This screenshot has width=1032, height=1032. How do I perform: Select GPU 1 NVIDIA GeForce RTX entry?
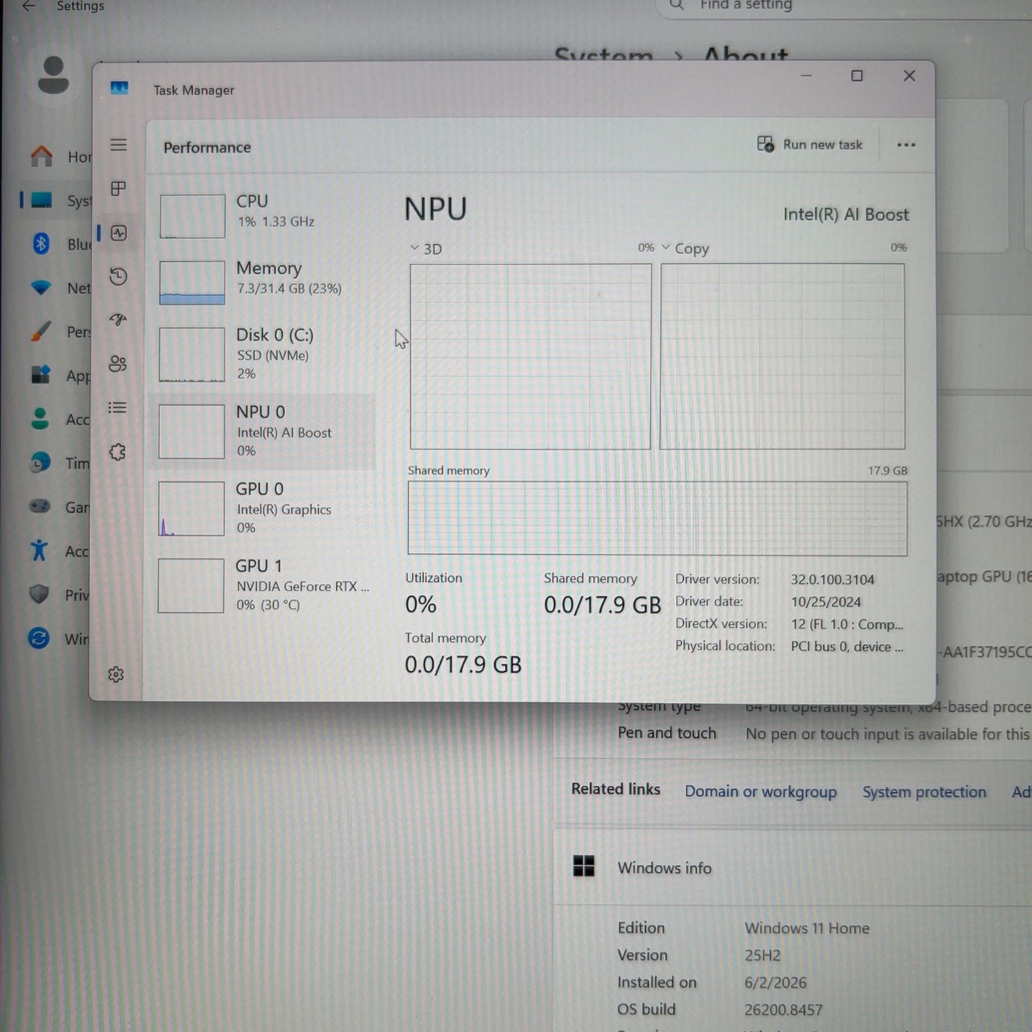(262, 585)
